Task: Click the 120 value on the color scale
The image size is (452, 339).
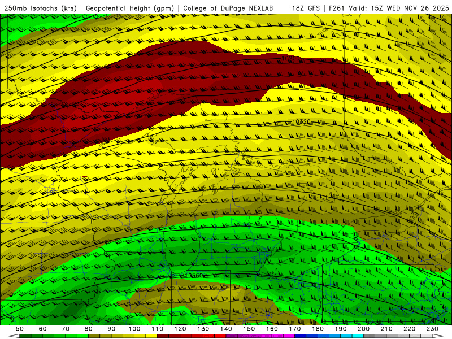Action: [180, 329]
